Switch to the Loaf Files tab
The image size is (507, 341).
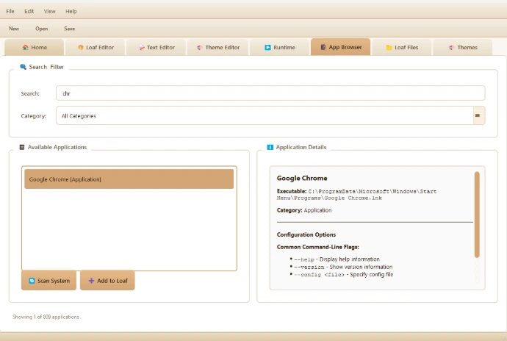pos(402,47)
